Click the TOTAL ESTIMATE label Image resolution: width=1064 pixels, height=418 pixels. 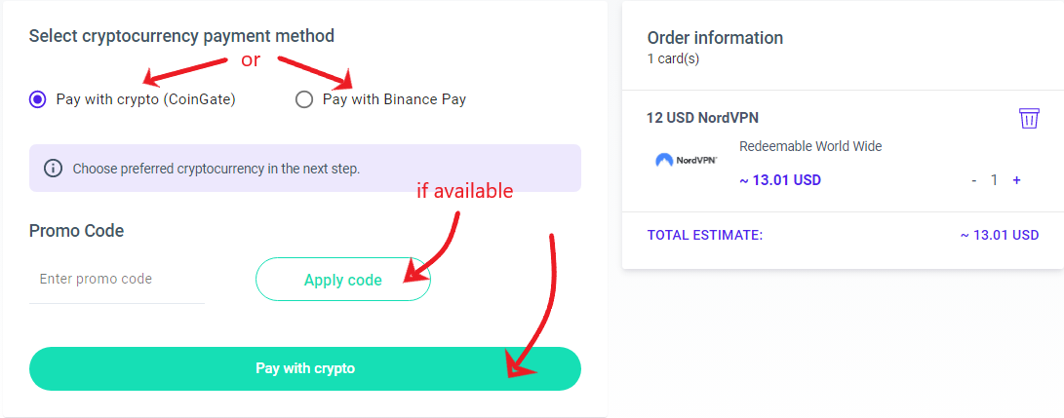click(705, 235)
